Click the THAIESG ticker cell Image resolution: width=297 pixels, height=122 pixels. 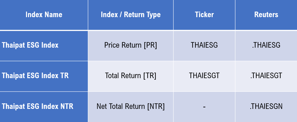coord(204,45)
